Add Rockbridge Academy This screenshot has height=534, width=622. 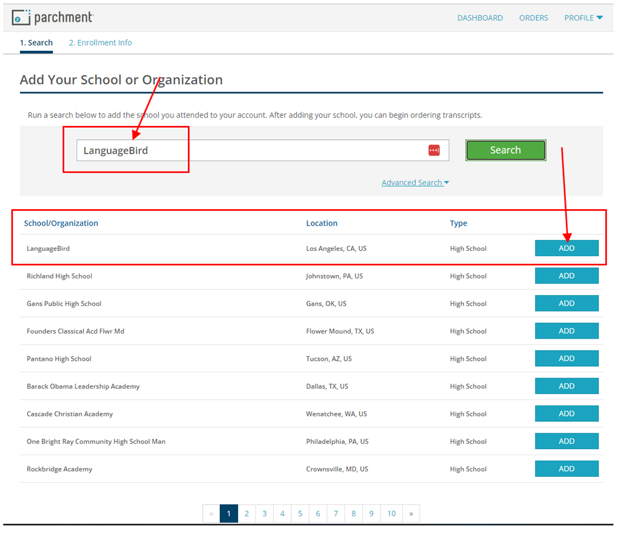(x=567, y=469)
